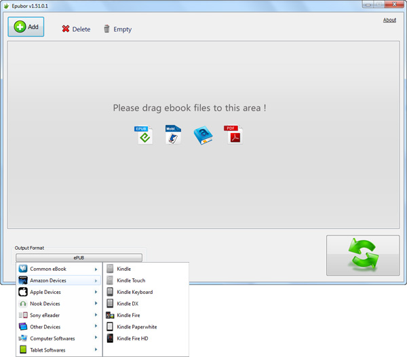Screen dimensions: 407x357
Task: Open the Nook Devices submenu
Action: pyautogui.click(x=59, y=303)
